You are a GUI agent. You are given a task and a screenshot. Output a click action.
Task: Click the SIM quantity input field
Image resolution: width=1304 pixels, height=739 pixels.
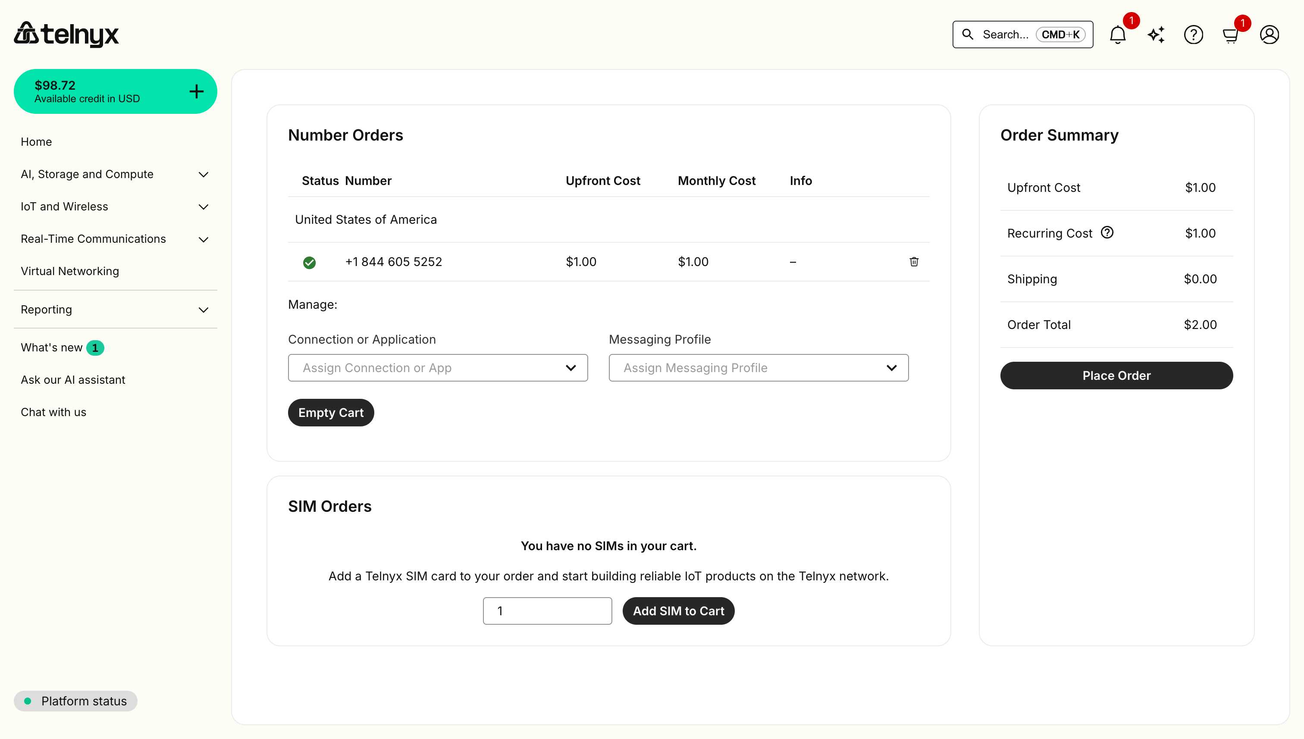pos(547,611)
